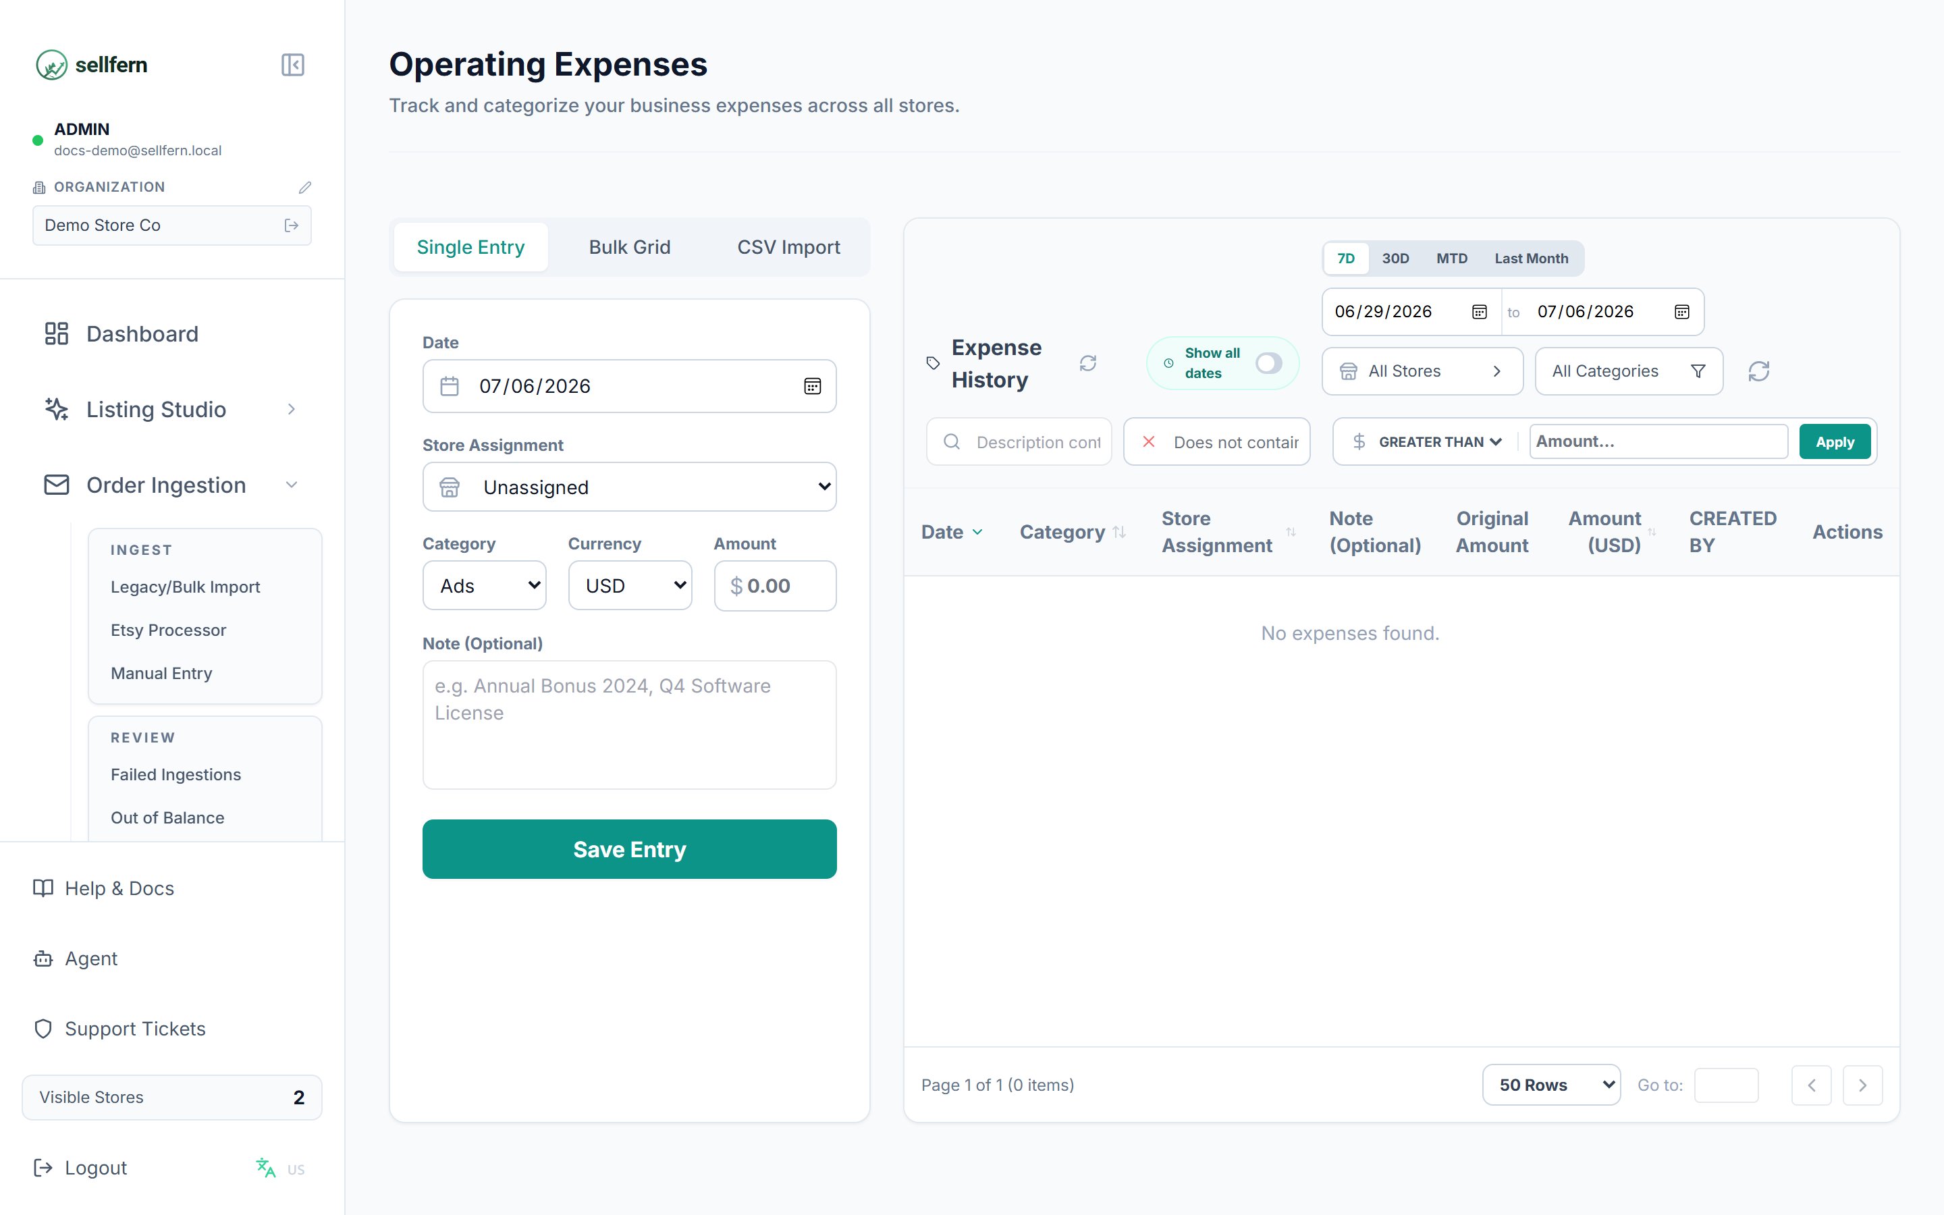
Task: Open the 50 Rows page size dropdown
Action: click(1551, 1085)
